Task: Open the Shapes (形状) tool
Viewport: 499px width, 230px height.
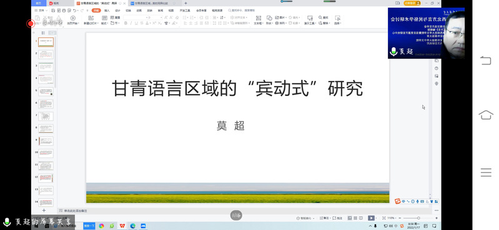Action: click(269, 20)
